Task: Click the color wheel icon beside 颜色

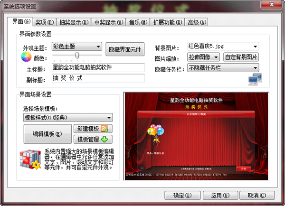Action: (26, 58)
